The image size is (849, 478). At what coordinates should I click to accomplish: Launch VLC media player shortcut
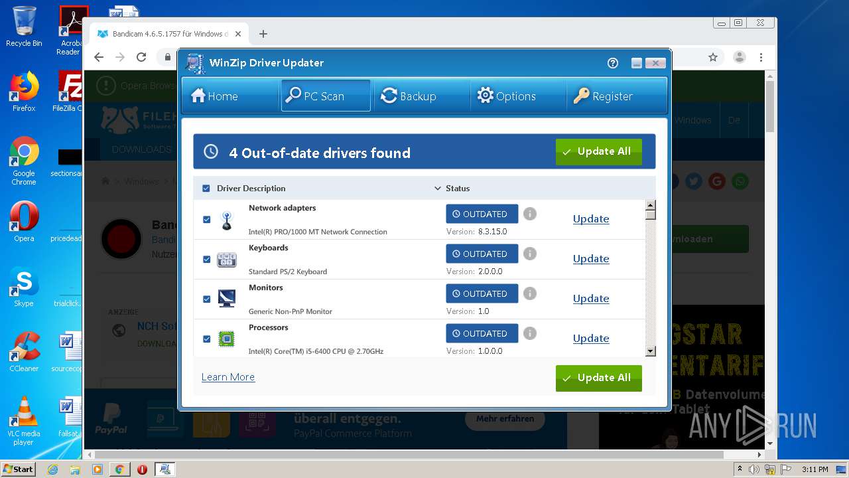tap(24, 421)
